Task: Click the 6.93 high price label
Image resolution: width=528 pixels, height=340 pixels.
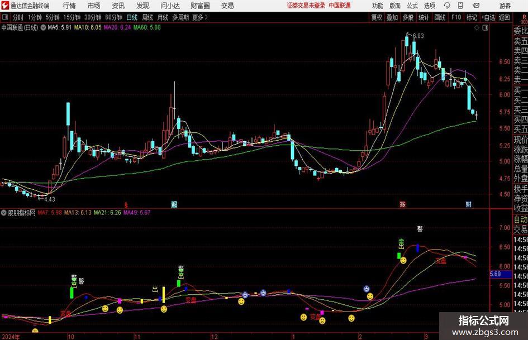Action: click(418, 36)
